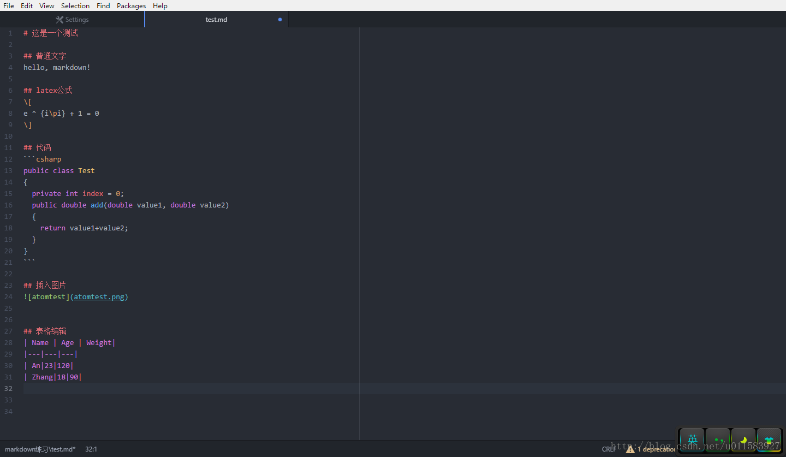Click the '| An|23|120|' table row
The width and height of the screenshot is (786, 457).
click(x=49, y=366)
